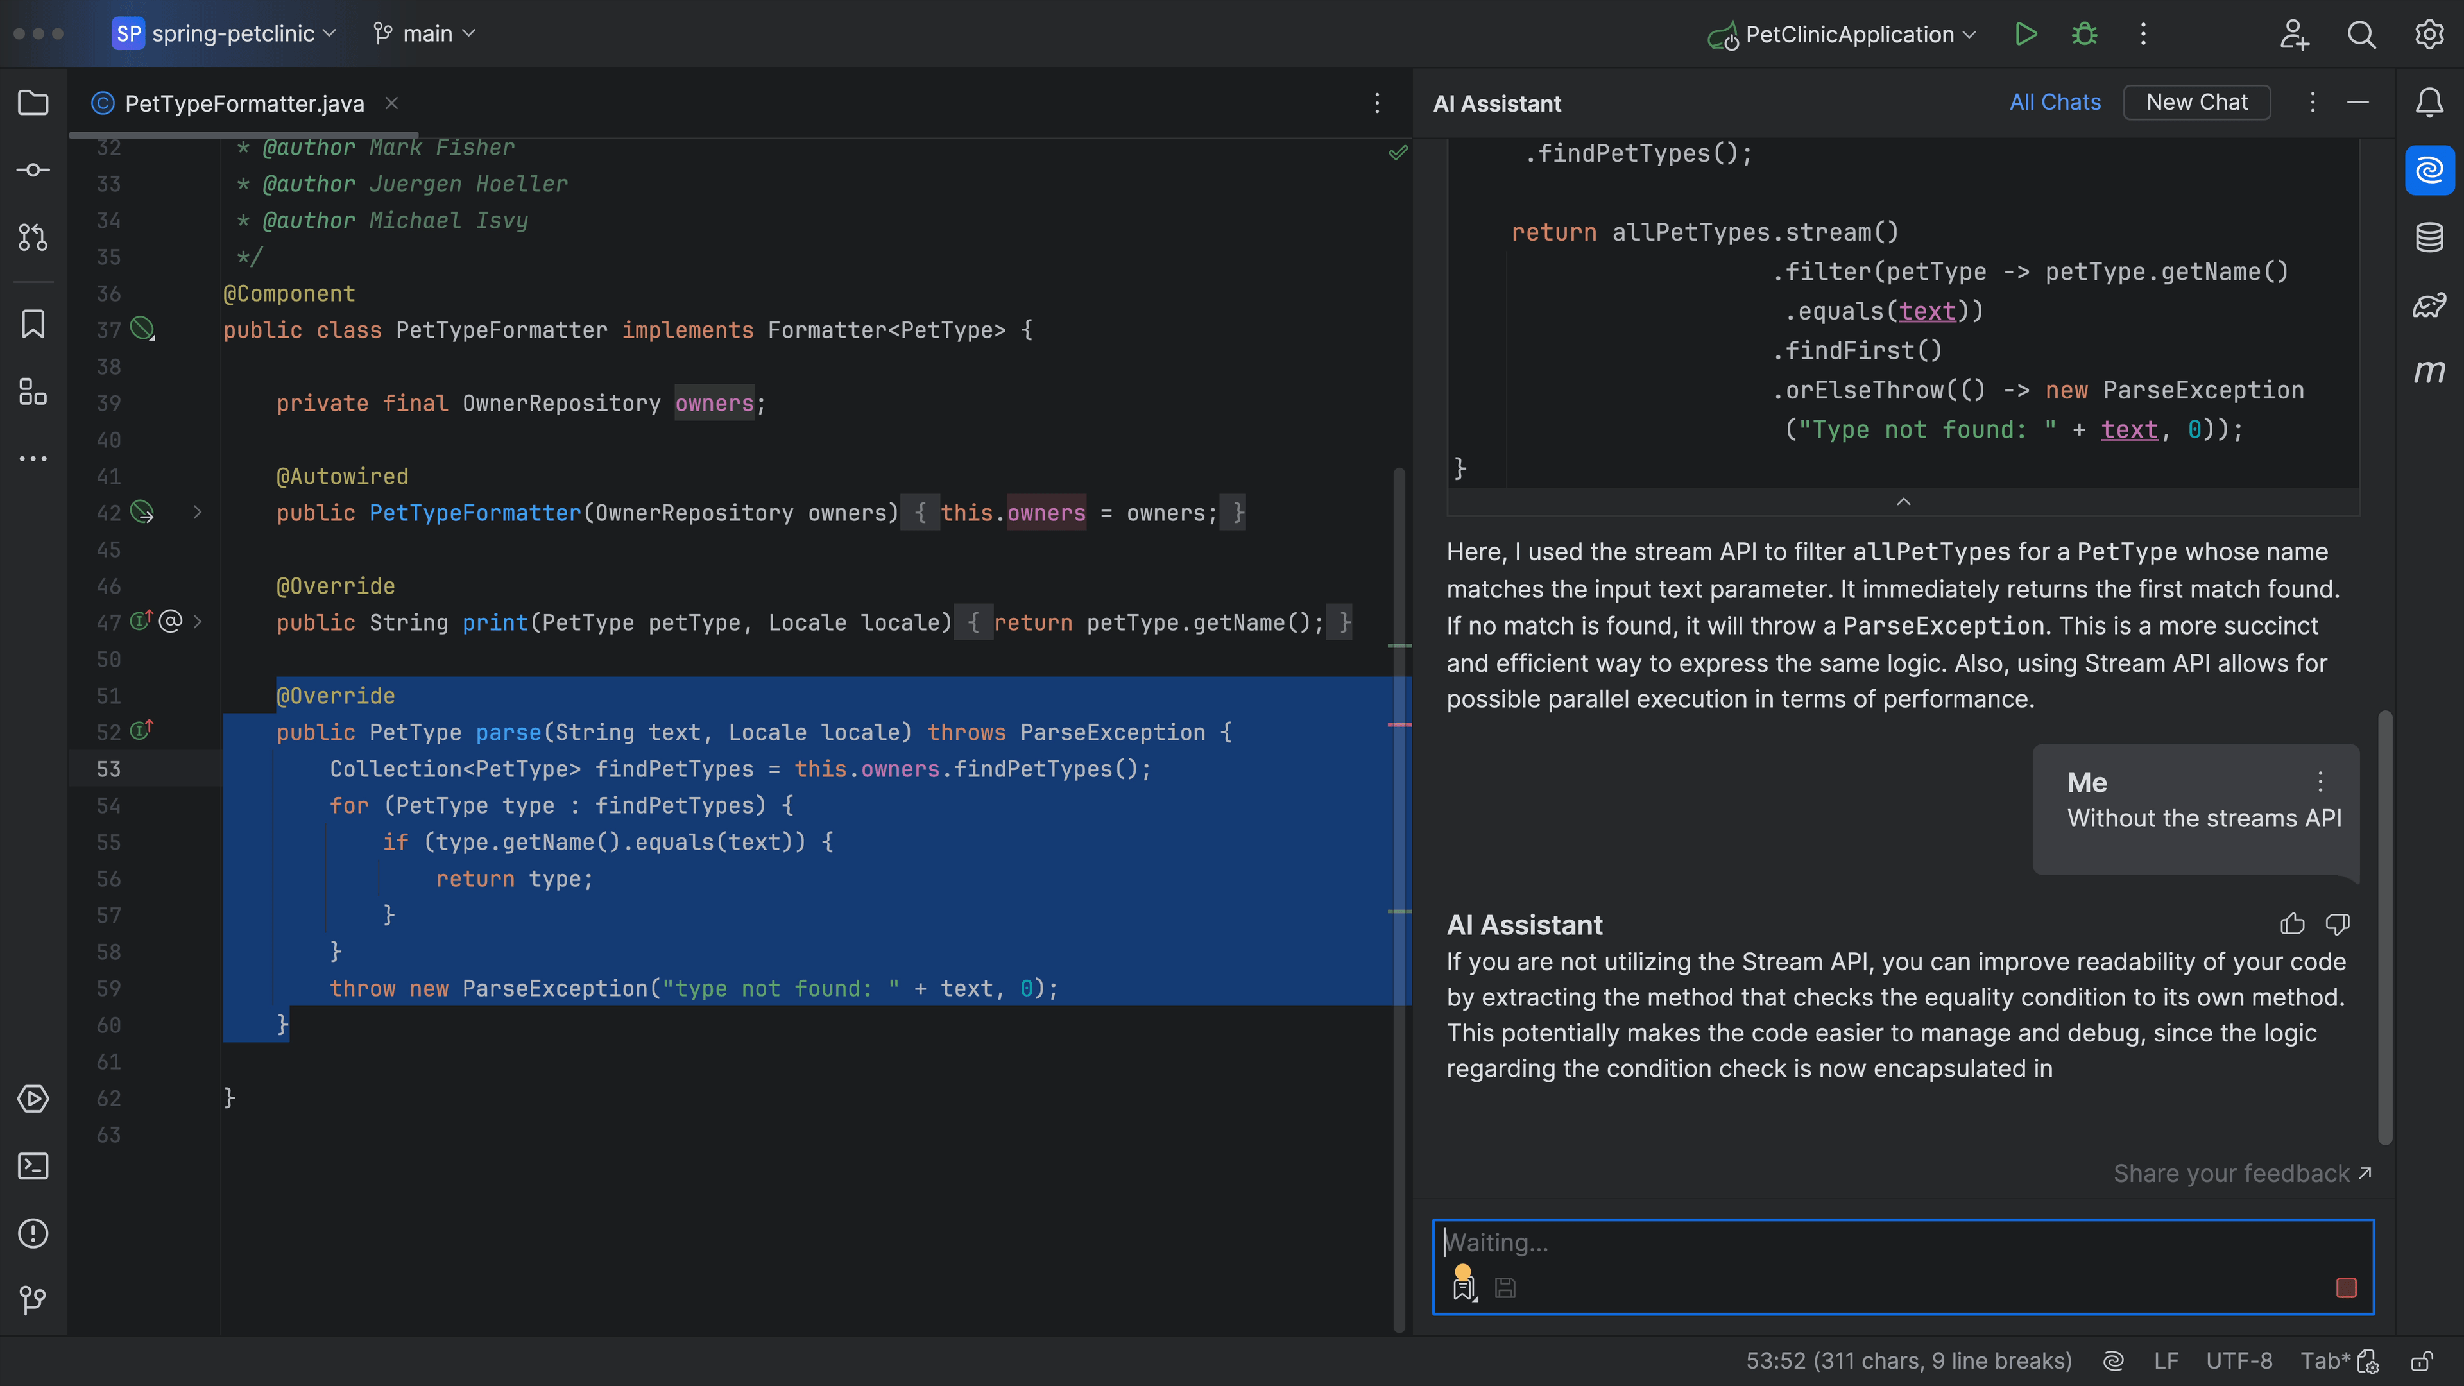The width and height of the screenshot is (2464, 1386).
Task: Open the Bookmarks icon in sidebar
Action: [x=34, y=325]
